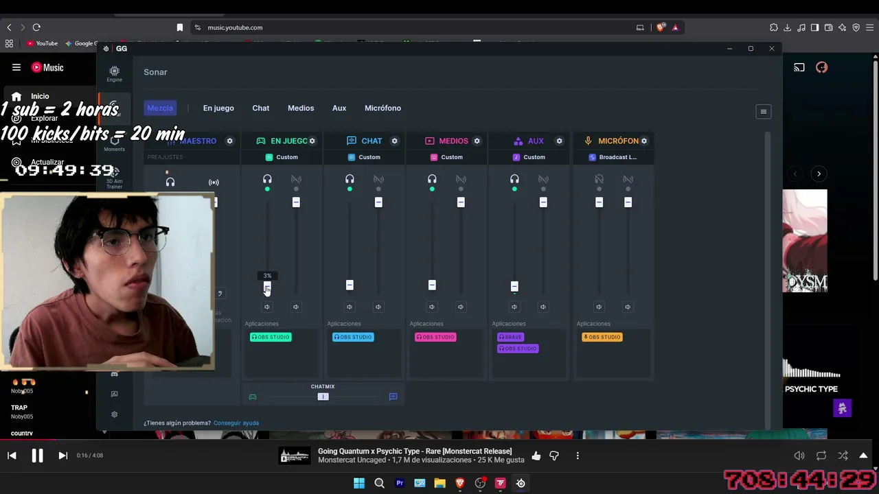879x494 pixels.
Task: Open YouTube Music hamburger guide menu
Action: [x=16, y=67]
